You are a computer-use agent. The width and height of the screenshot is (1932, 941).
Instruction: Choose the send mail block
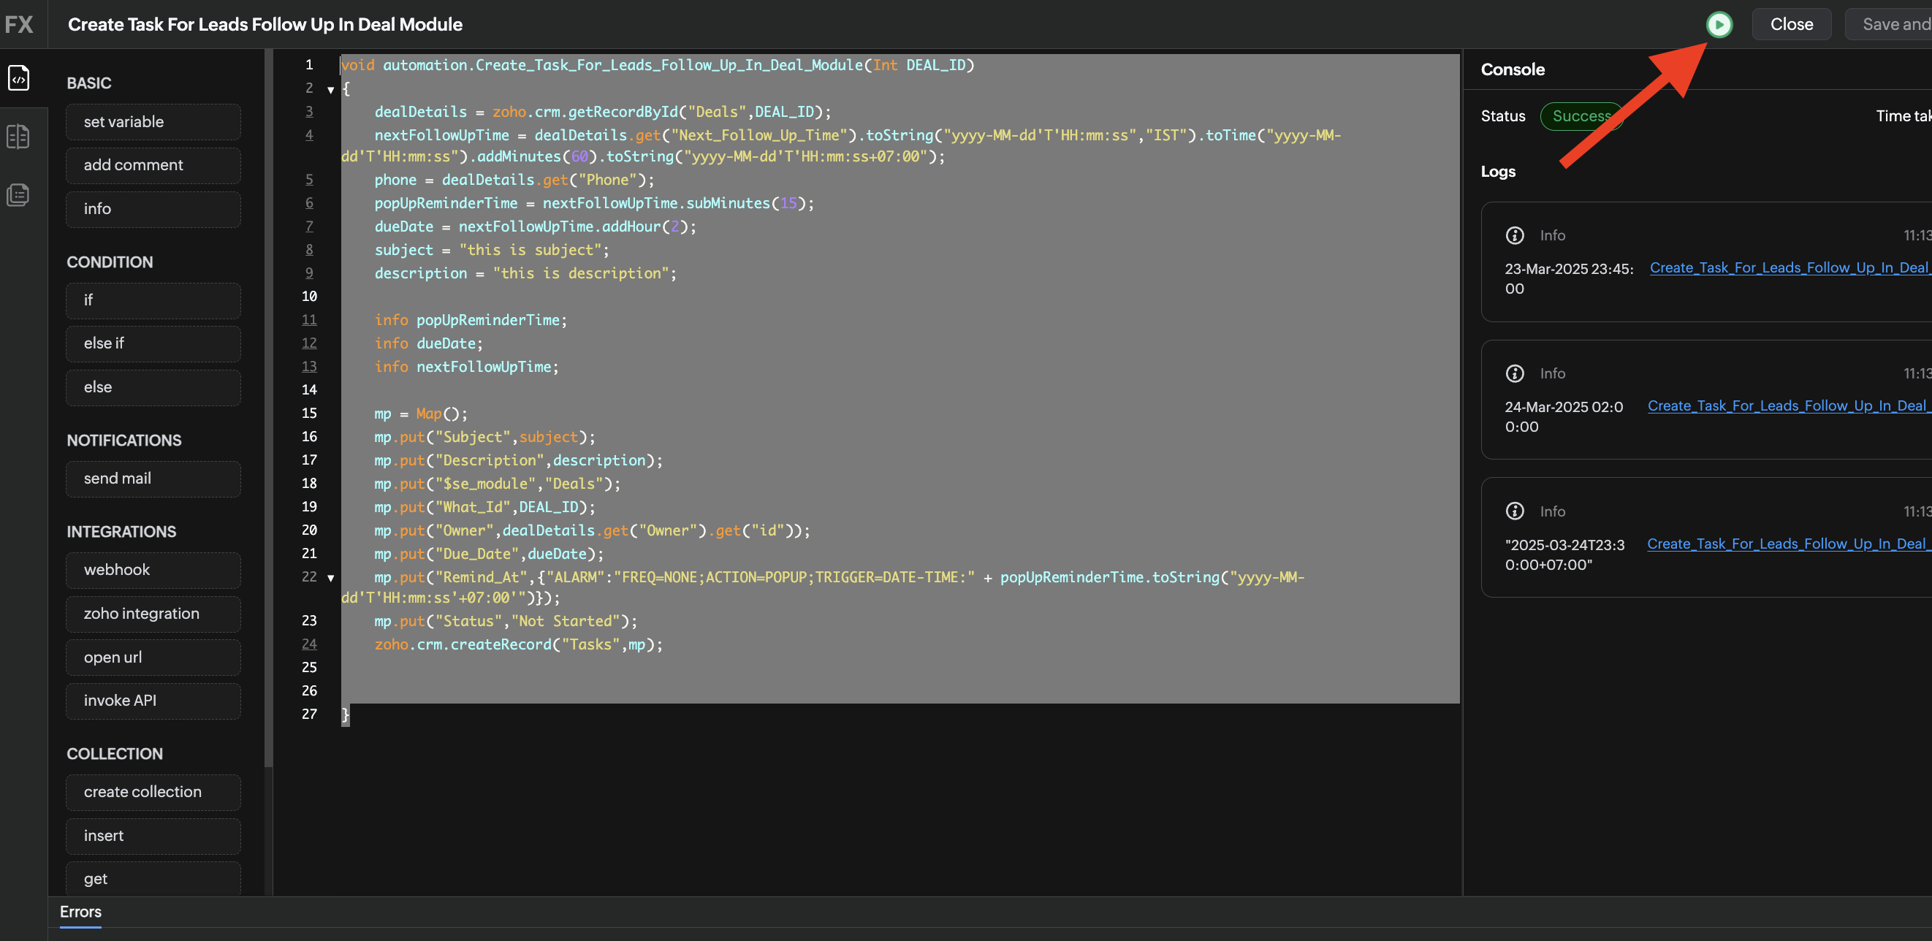[153, 479]
